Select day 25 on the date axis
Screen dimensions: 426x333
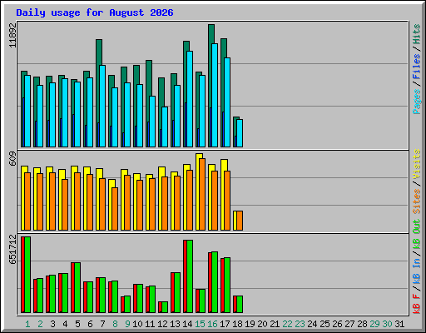(324, 324)
